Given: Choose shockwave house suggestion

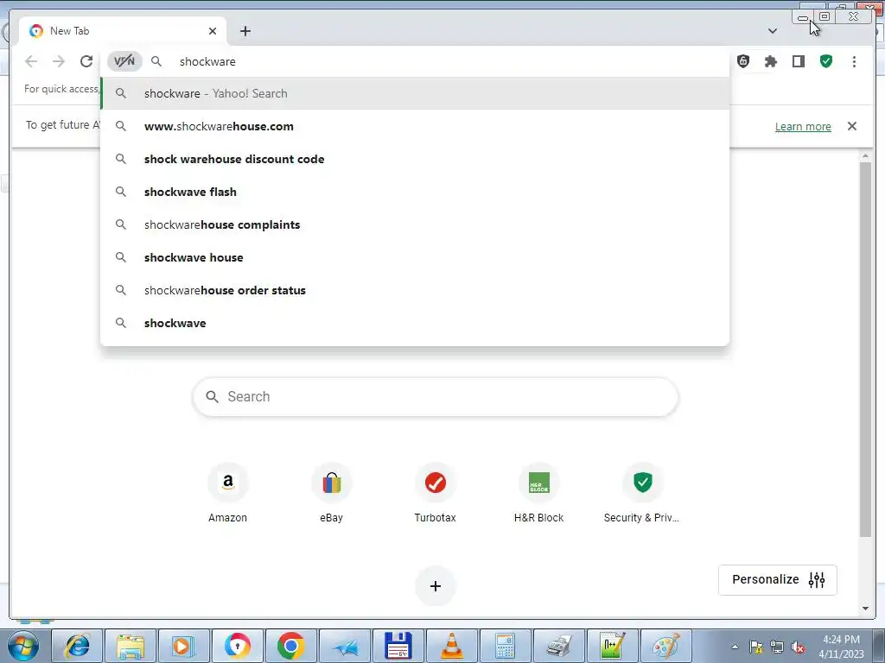Looking at the screenshot, I should pyautogui.click(x=415, y=257).
